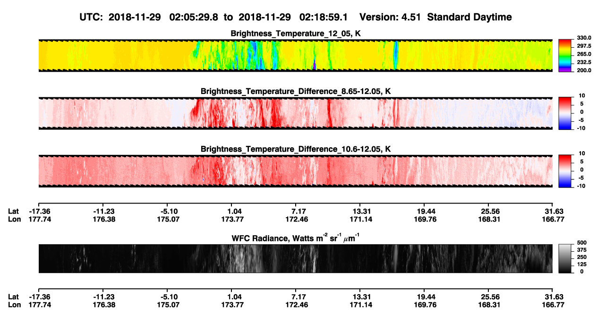The width and height of the screenshot is (614, 315).
Task: Click the Brightness Temperature 12.05 image strip
Action: pyautogui.click(x=296, y=56)
